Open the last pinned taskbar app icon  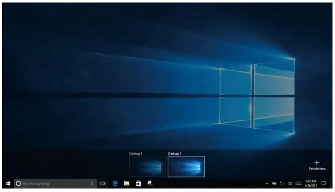[150, 184]
